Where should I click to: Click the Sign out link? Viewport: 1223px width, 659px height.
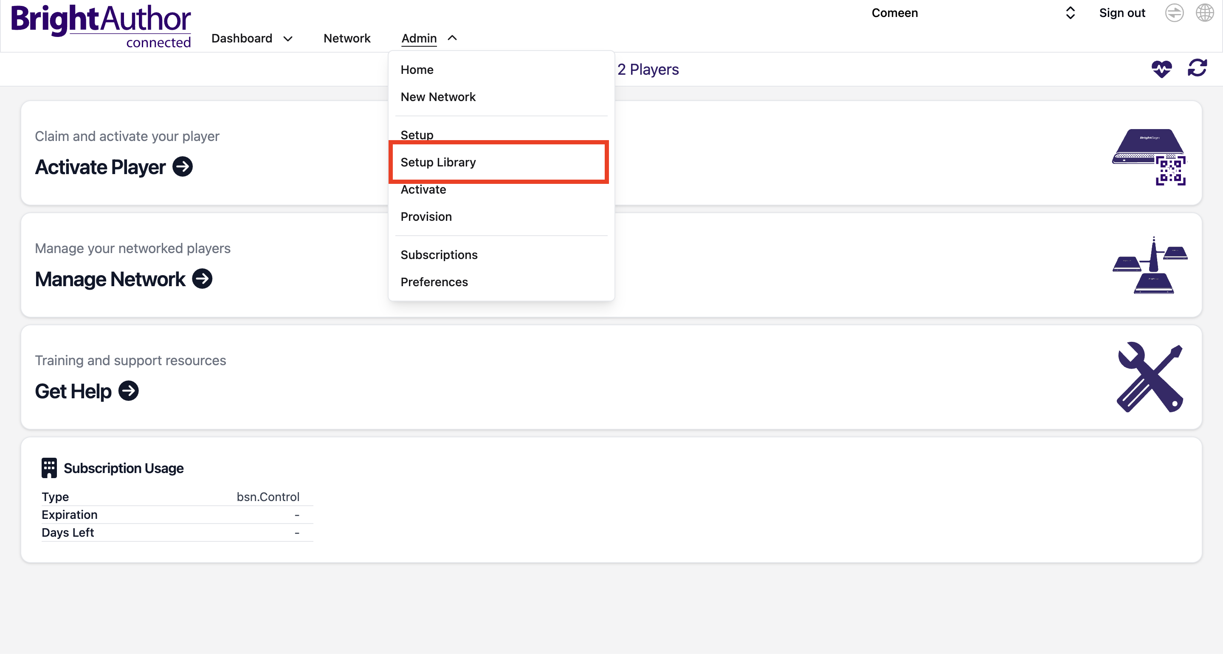point(1122,13)
